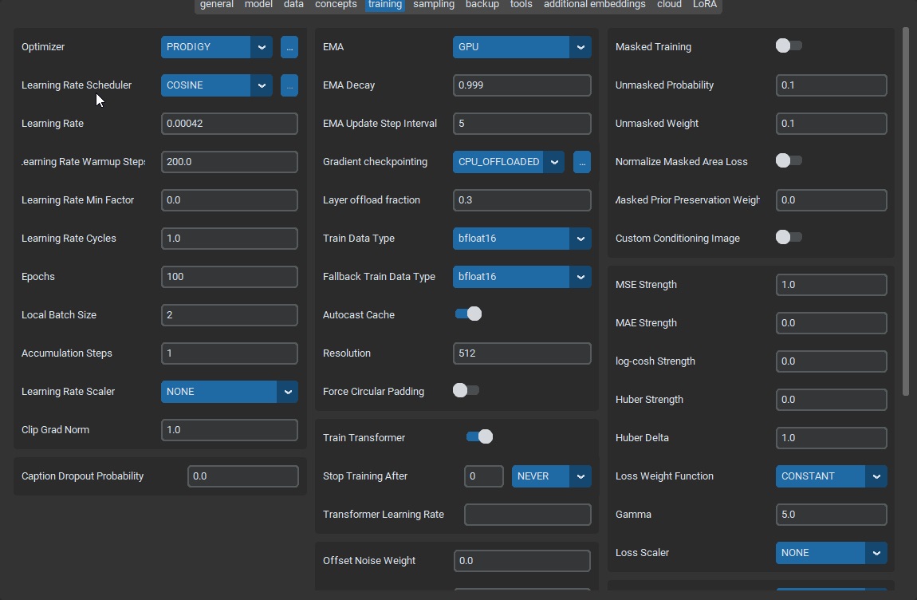Select the training tab

pos(385,5)
